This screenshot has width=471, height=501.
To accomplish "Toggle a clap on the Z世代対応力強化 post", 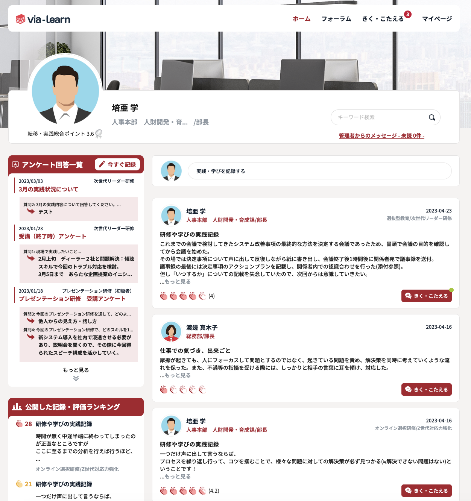I will pyautogui.click(x=164, y=490).
